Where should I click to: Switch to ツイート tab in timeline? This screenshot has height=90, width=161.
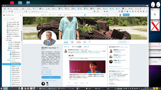pyautogui.click(x=67, y=47)
